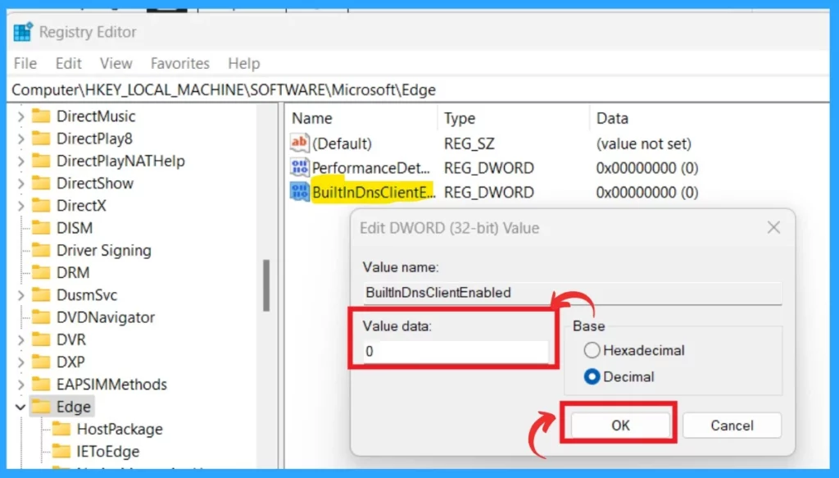This screenshot has width=839, height=478.
Task: Expand the DirectShow key
Action: click(20, 184)
